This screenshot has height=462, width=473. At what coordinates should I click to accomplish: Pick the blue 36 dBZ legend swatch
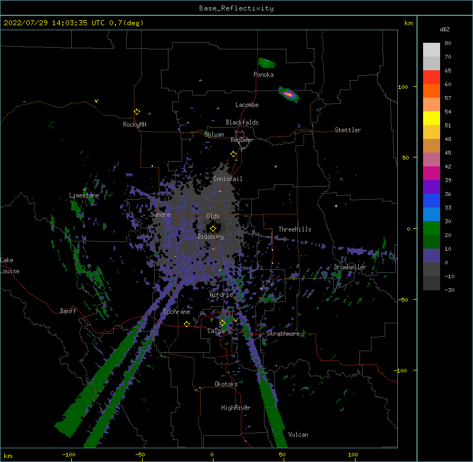coord(431,200)
